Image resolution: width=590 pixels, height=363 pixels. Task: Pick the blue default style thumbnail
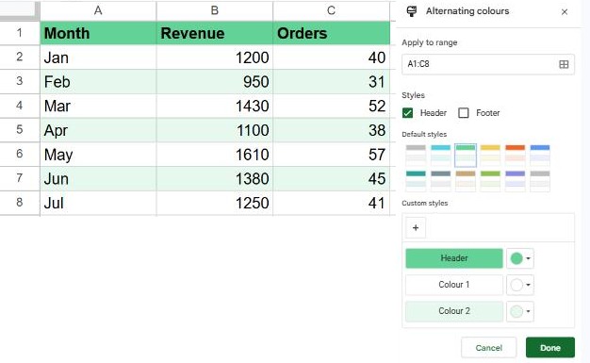[x=540, y=156]
